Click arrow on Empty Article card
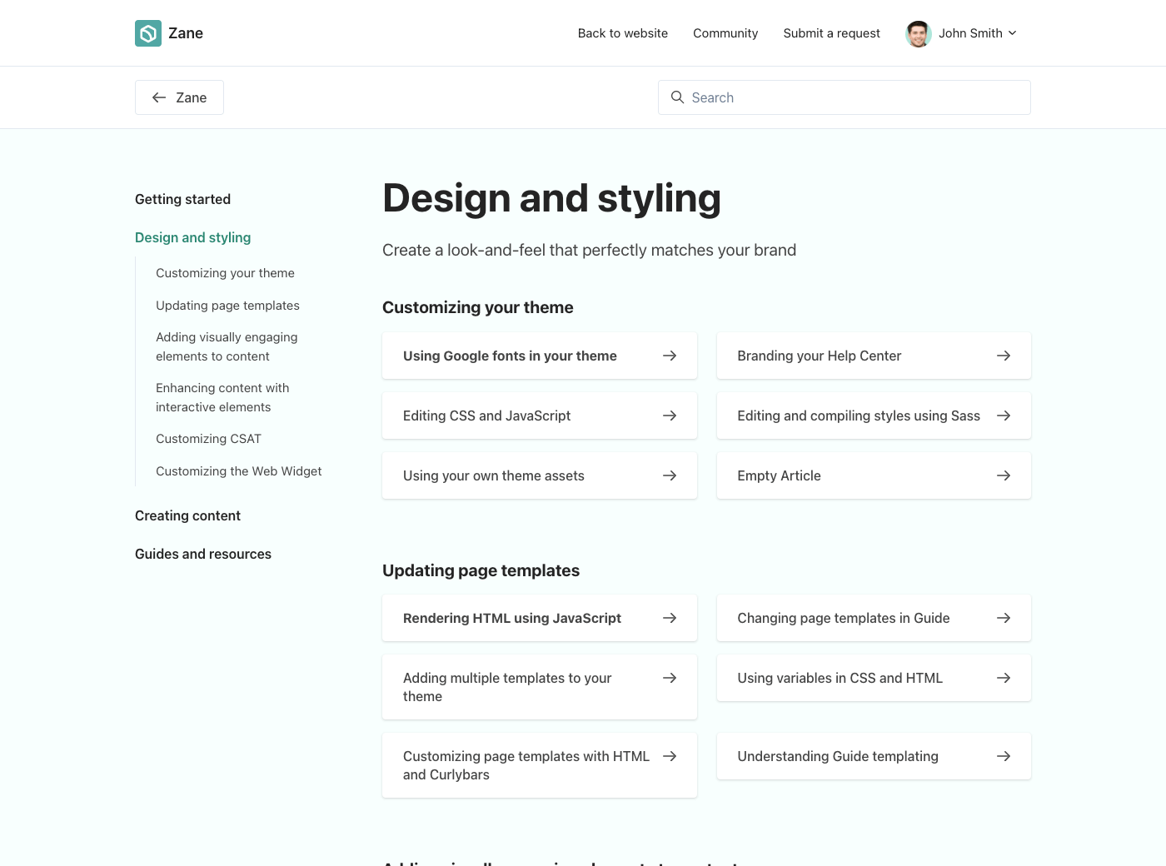The height and width of the screenshot is (866, 1166). (x=1003, y=475)
